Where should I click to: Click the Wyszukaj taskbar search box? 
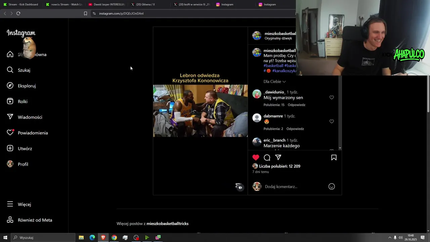point(43,238)
